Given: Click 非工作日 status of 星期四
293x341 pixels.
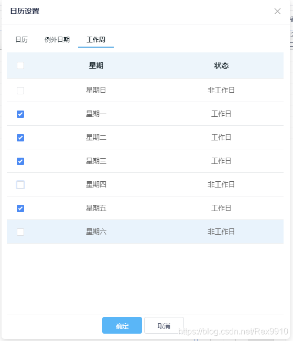Looking at the screenshot, I should 221,184.
